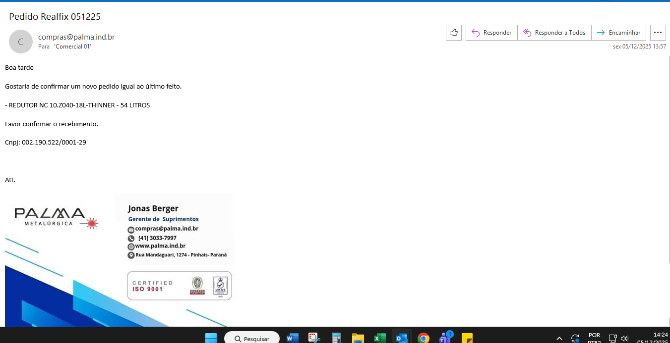Launch Snipping Tool from taskbar
This screenshot has width=670, height=343.
[314, 338]
